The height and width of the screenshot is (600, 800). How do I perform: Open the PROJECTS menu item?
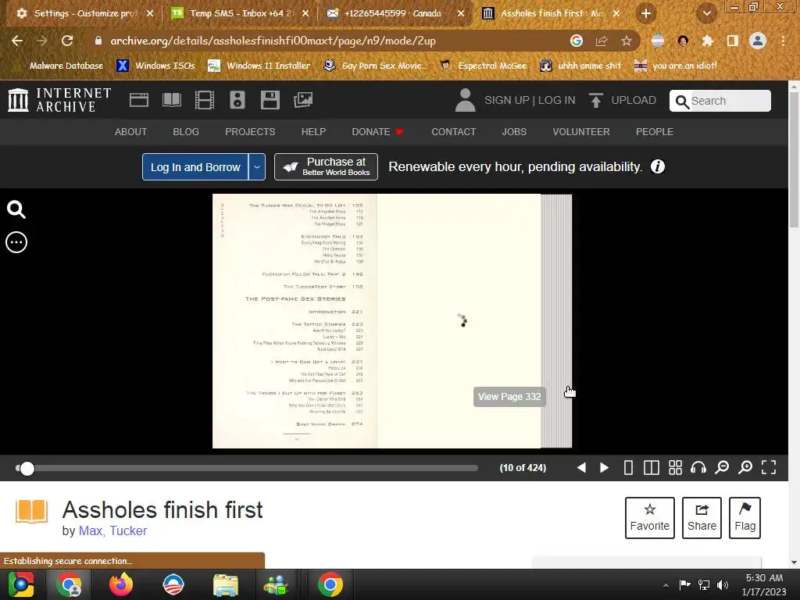(x=250, y=131)
